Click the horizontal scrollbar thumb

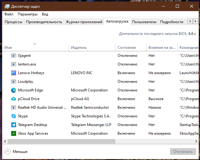(x=61, y=141)
